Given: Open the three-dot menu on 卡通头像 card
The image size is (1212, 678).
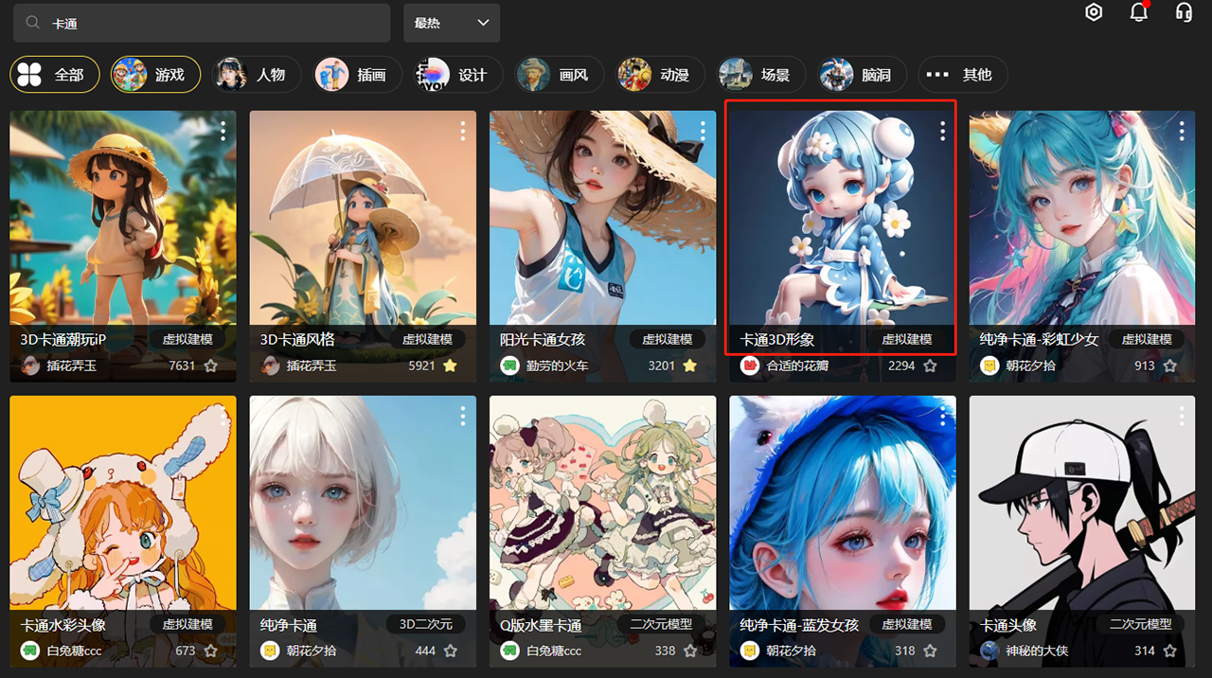Looking at the screenshot, I should pos(1183,416).
